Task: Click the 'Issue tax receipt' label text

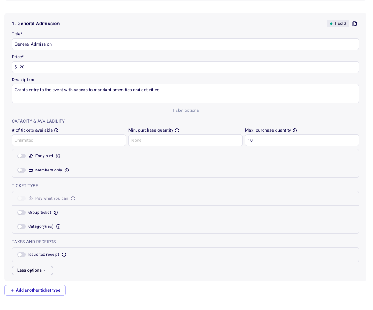Action: coord(44,255)
